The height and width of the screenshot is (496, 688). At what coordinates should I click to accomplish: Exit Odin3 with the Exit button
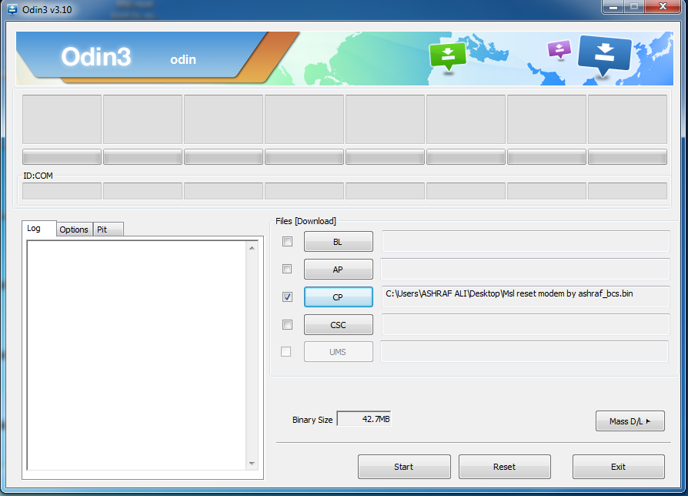pyautogui.click(x=619, y=467)
